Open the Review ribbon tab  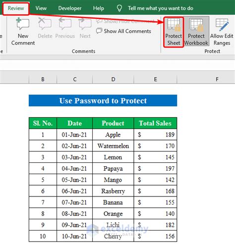16,8
